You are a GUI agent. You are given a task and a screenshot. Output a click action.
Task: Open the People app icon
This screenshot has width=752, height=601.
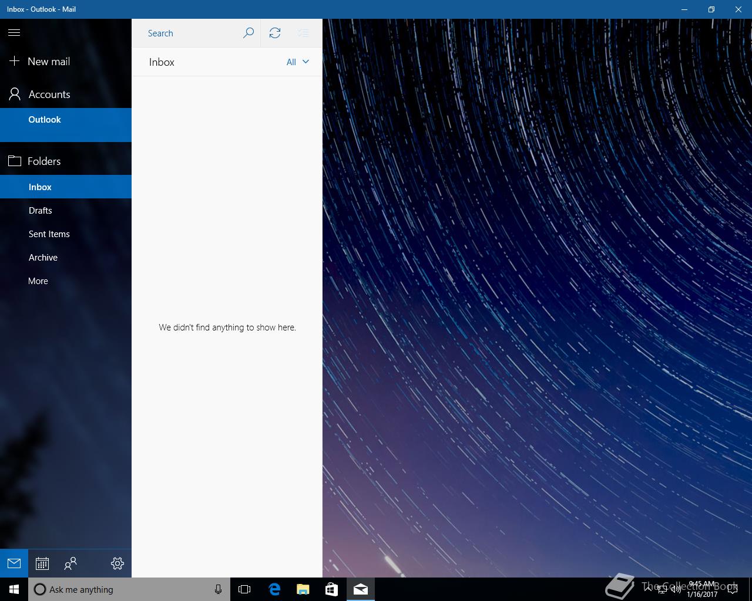click(x=70, y=563)
